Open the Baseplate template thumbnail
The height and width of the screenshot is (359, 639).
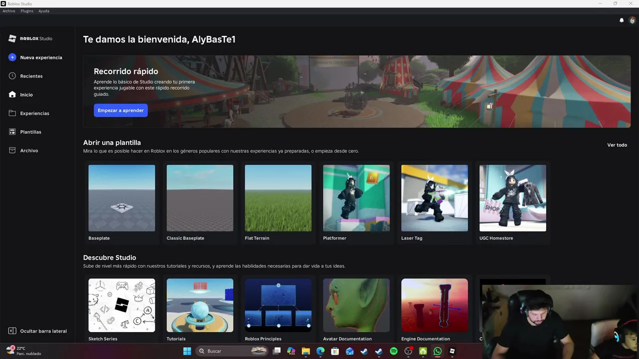122,198
